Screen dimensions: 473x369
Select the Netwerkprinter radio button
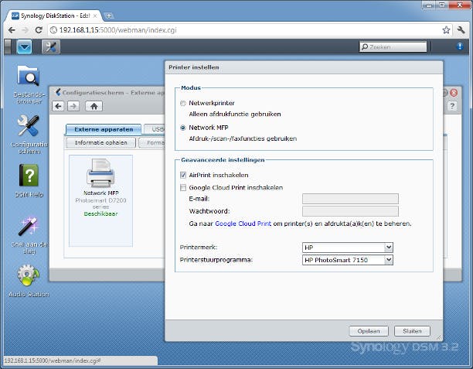(x=183, y=103)
